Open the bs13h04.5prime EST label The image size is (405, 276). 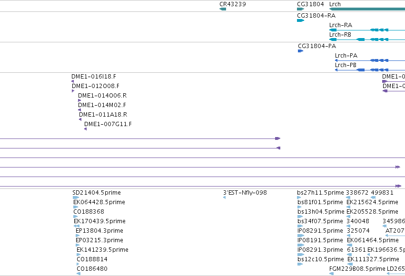(321, 212)
